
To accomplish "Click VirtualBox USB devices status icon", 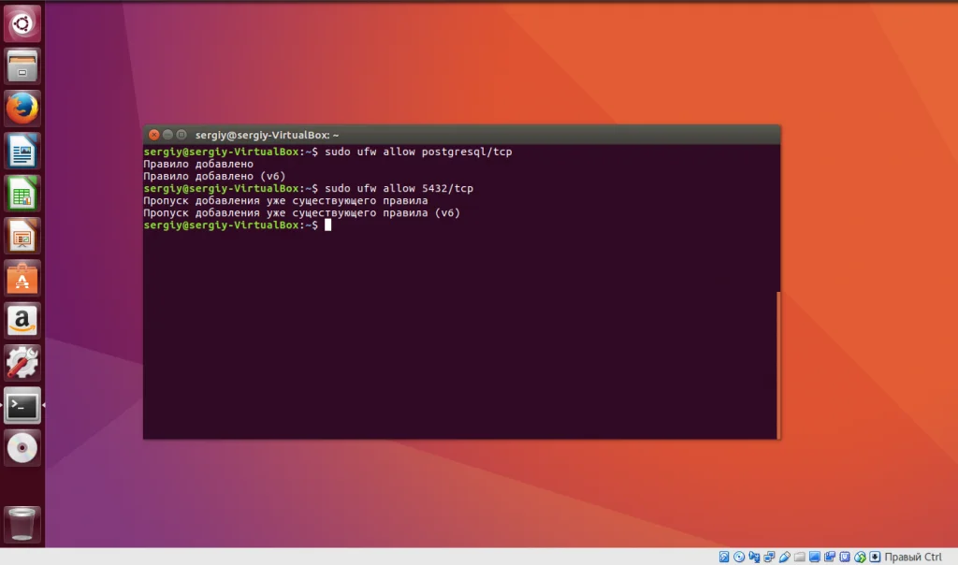I will coord(785,557).
